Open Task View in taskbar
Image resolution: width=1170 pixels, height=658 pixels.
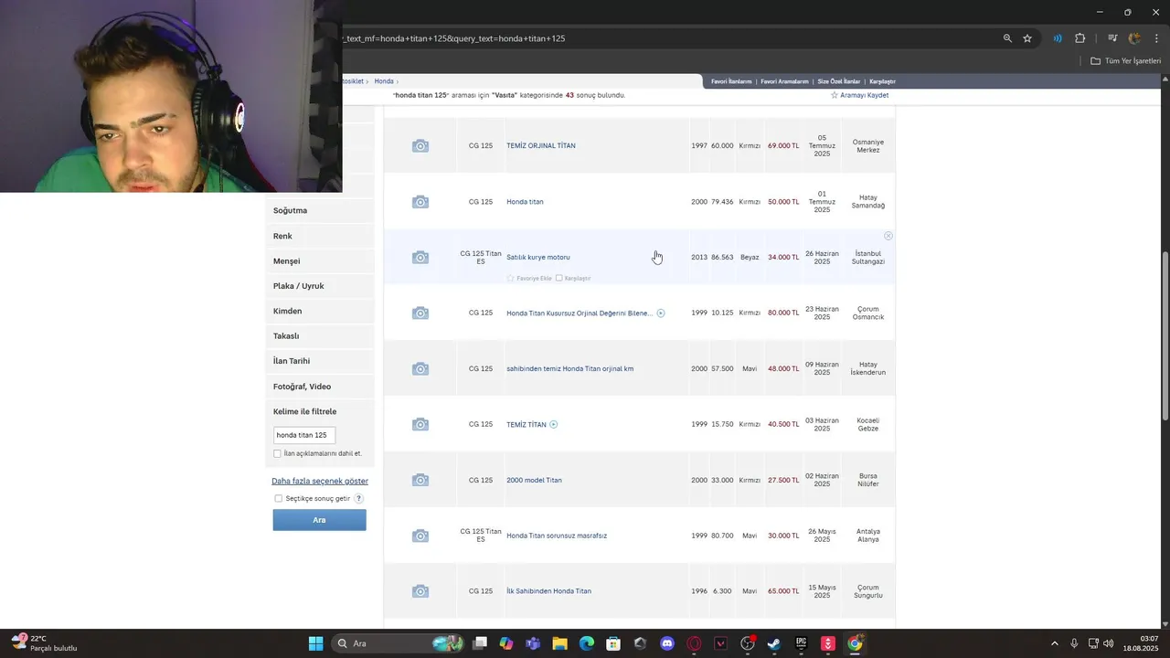click(x=480, y=643)
